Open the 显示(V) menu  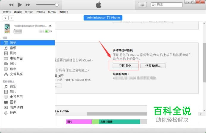click(29, 12)
